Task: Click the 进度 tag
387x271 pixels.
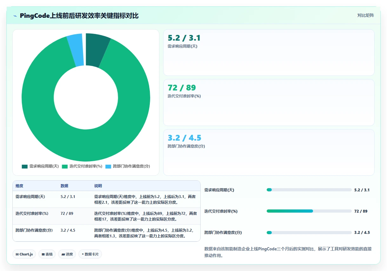Action: point(67,254)
